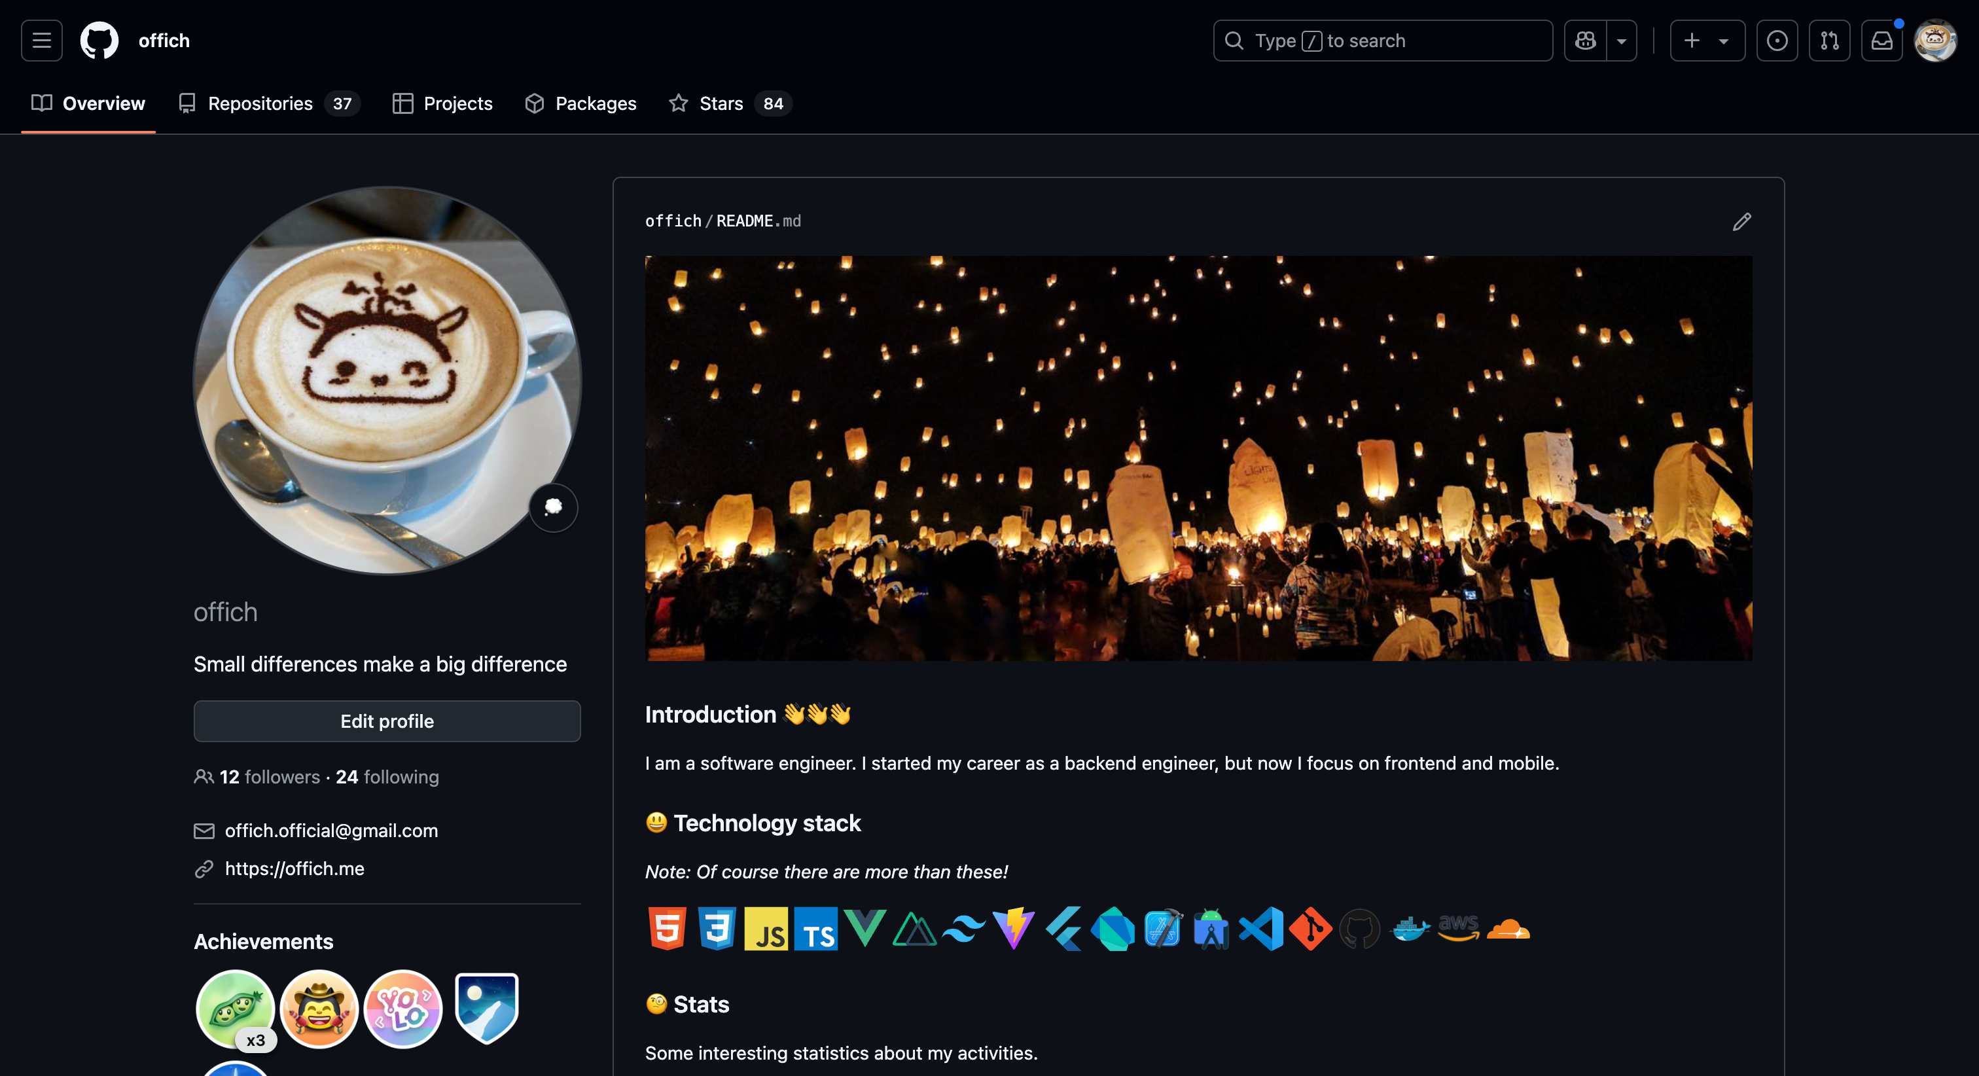Open the hamburger navigation menu
The width and height of the screenshot is (1979, 1076).
pyautogui.click(x=41, y=41)
